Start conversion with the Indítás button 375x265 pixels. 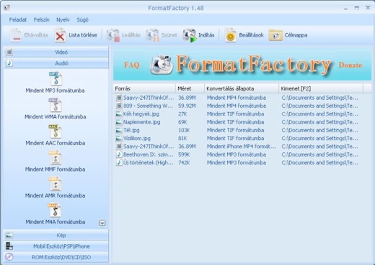[x=198, y=35]
